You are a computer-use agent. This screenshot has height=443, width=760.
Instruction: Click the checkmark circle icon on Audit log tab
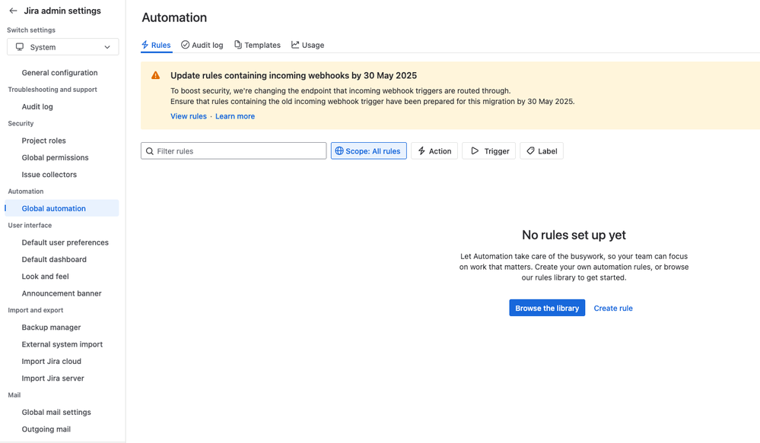pyautogui.click(x=185, y=45)
